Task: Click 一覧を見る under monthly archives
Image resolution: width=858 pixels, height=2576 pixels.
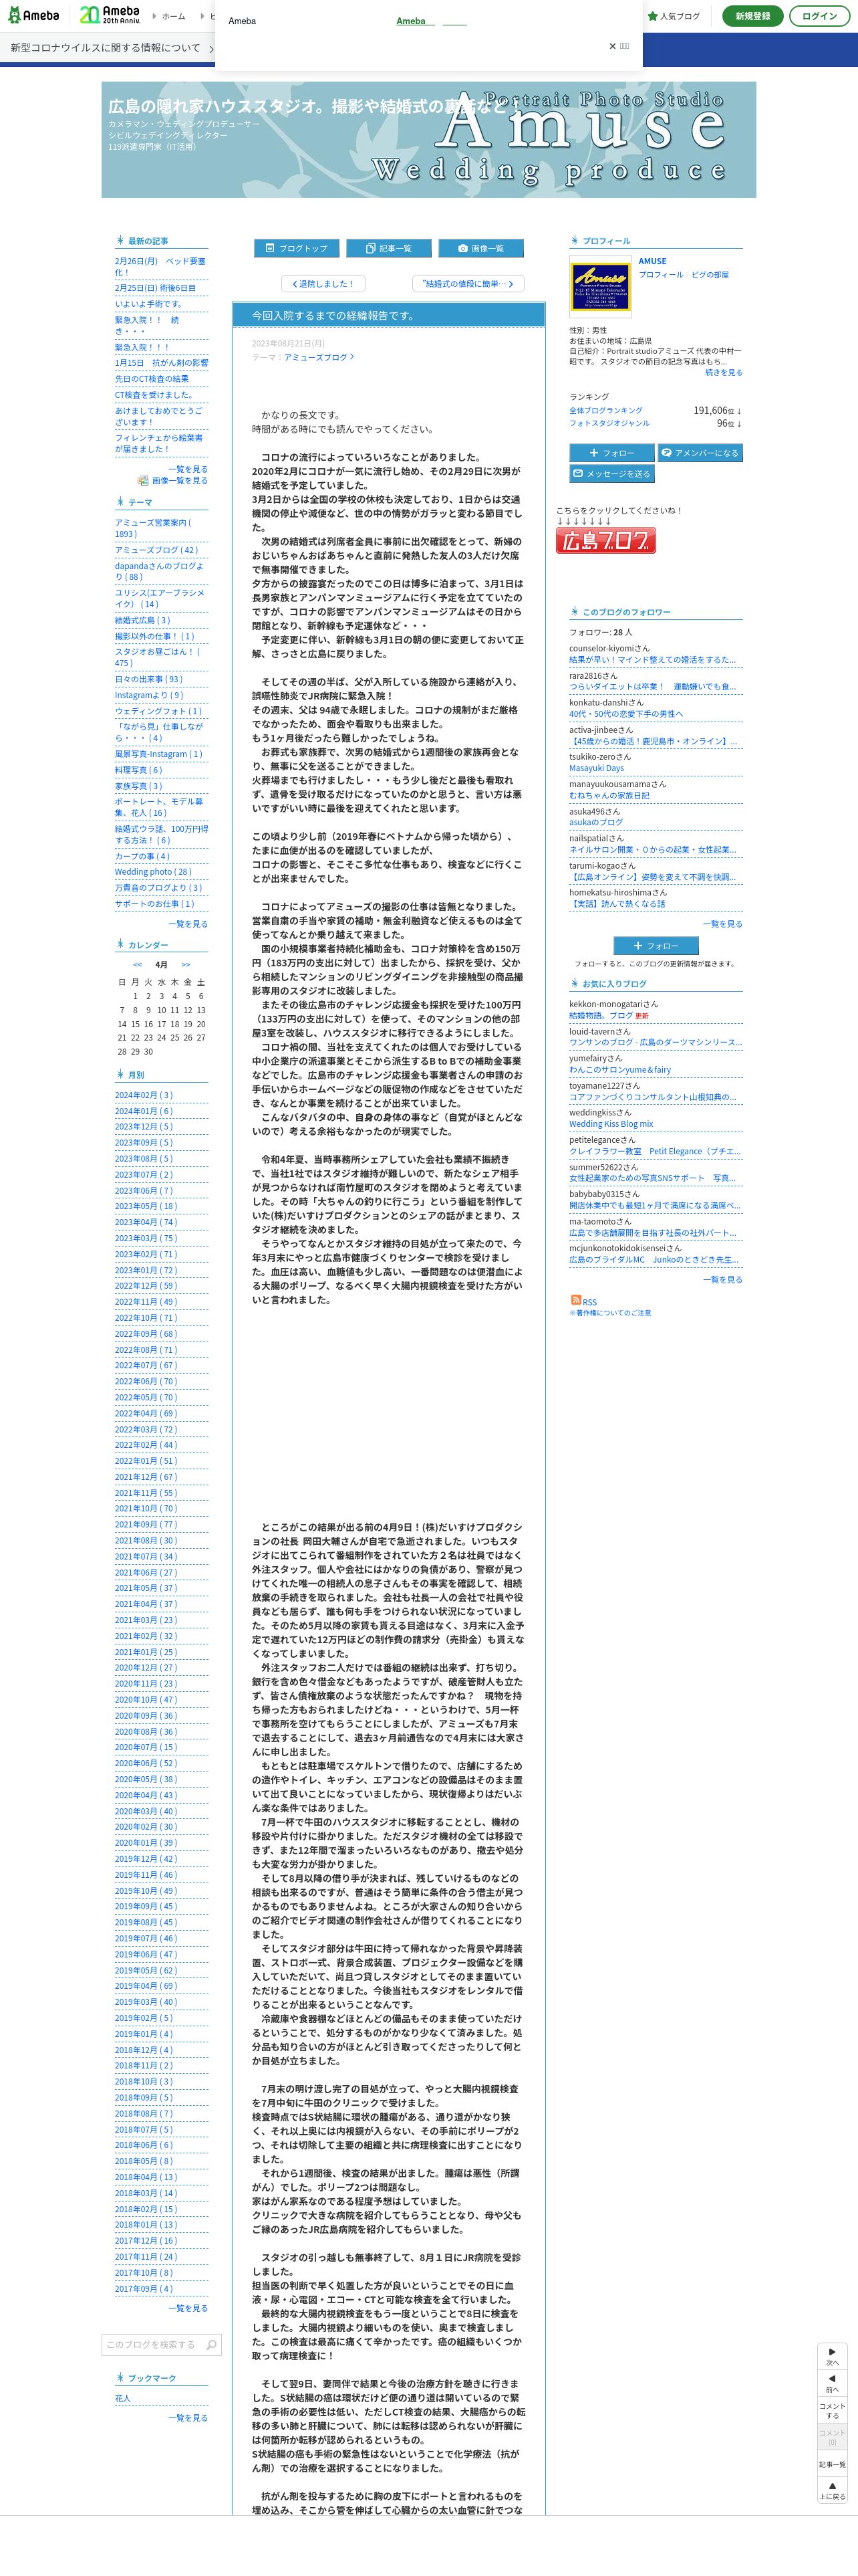Action: coord(188,2308)
